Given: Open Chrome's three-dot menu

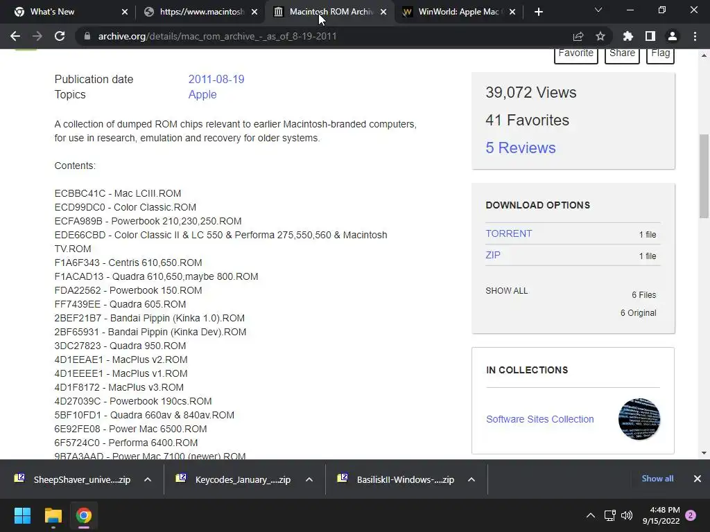Looking at the screenshot, I should pos(695,36).
